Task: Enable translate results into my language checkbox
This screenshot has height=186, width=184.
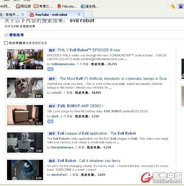Action: coord(6,43)
